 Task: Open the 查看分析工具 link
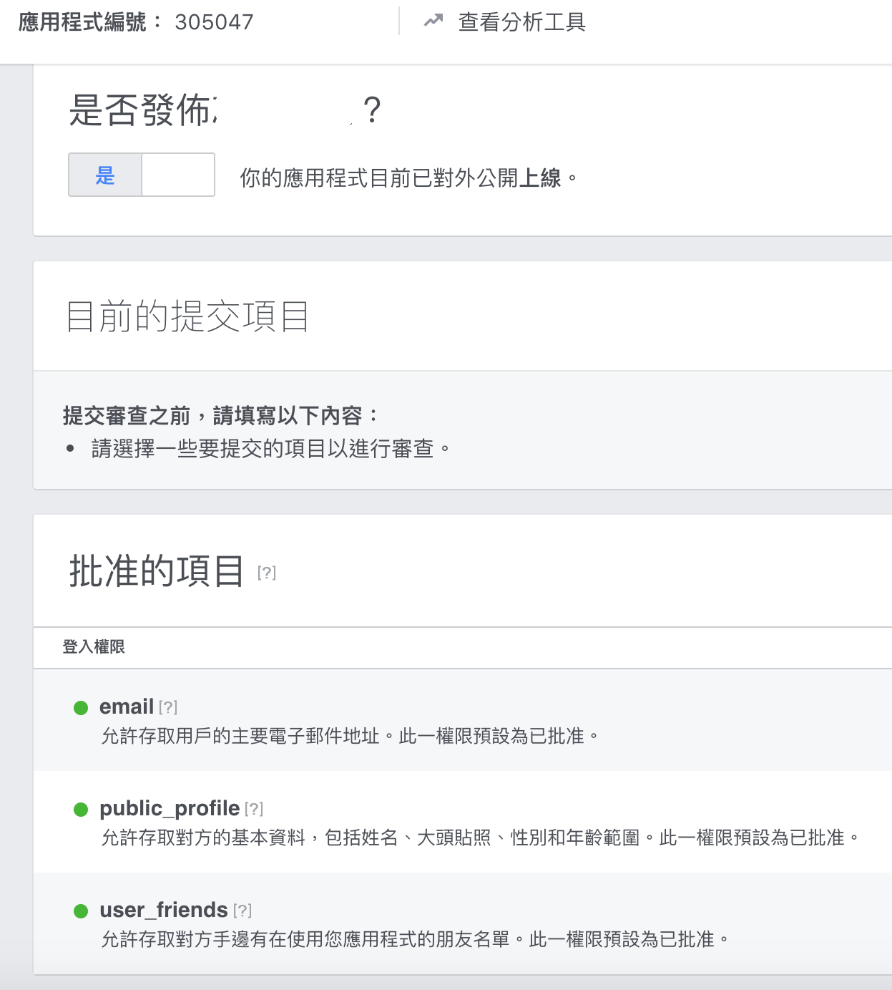[x=521, y=22]
